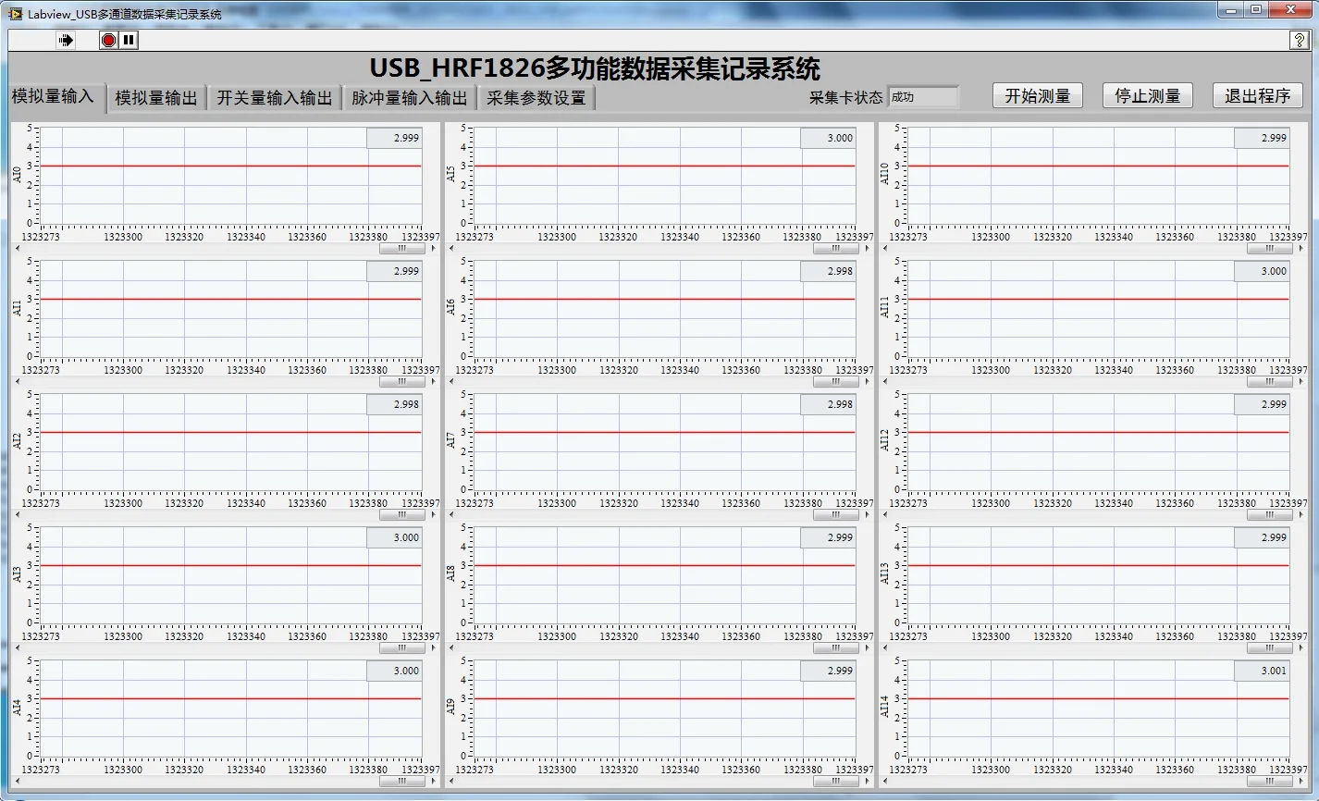Viewport: 1319px width, 801px height.
Task: Click the AI5 chart value display 3.000
Action: coord(829,138)
